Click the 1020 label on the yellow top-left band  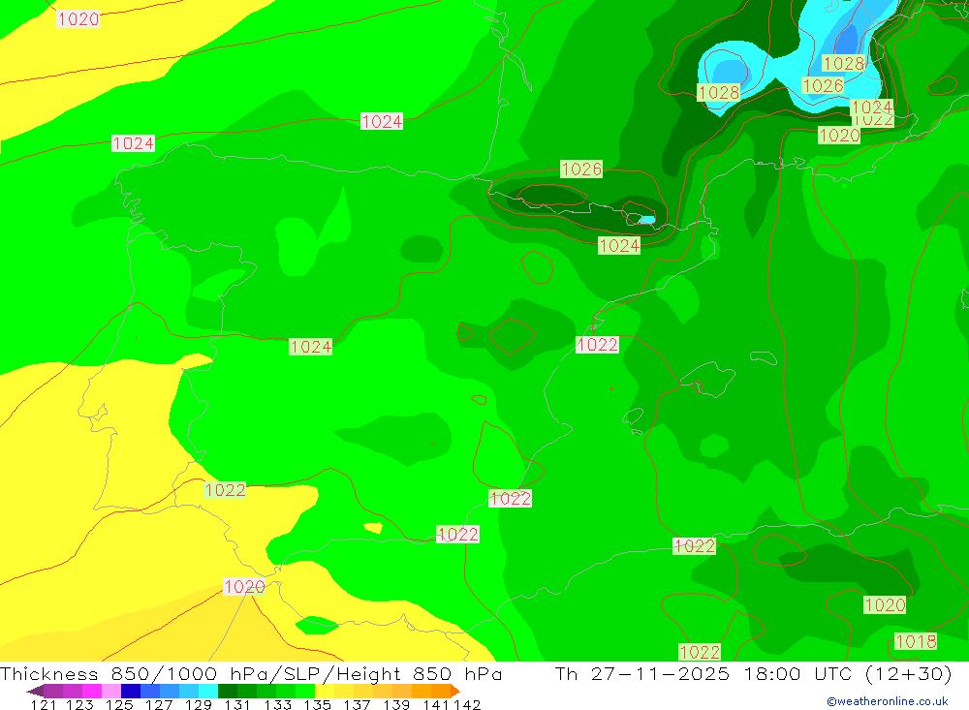[x=78, y=18]
